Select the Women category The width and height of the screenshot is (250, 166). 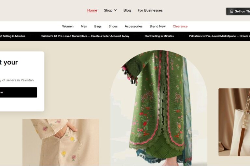[68, 26]
